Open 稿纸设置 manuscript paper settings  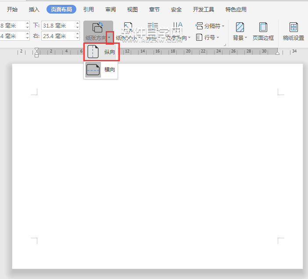point(294,32)
